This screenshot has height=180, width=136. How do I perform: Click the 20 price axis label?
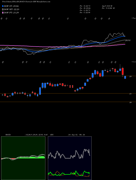(x=130, y=103)
